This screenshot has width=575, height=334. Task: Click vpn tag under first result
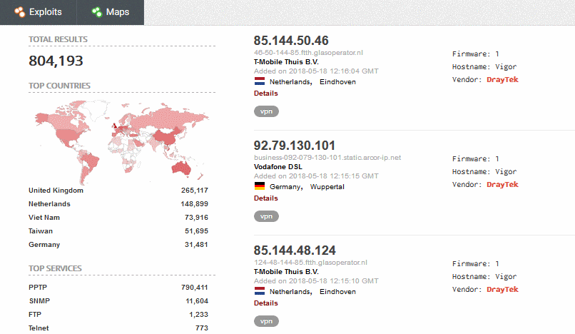click(x=266, y=111)
